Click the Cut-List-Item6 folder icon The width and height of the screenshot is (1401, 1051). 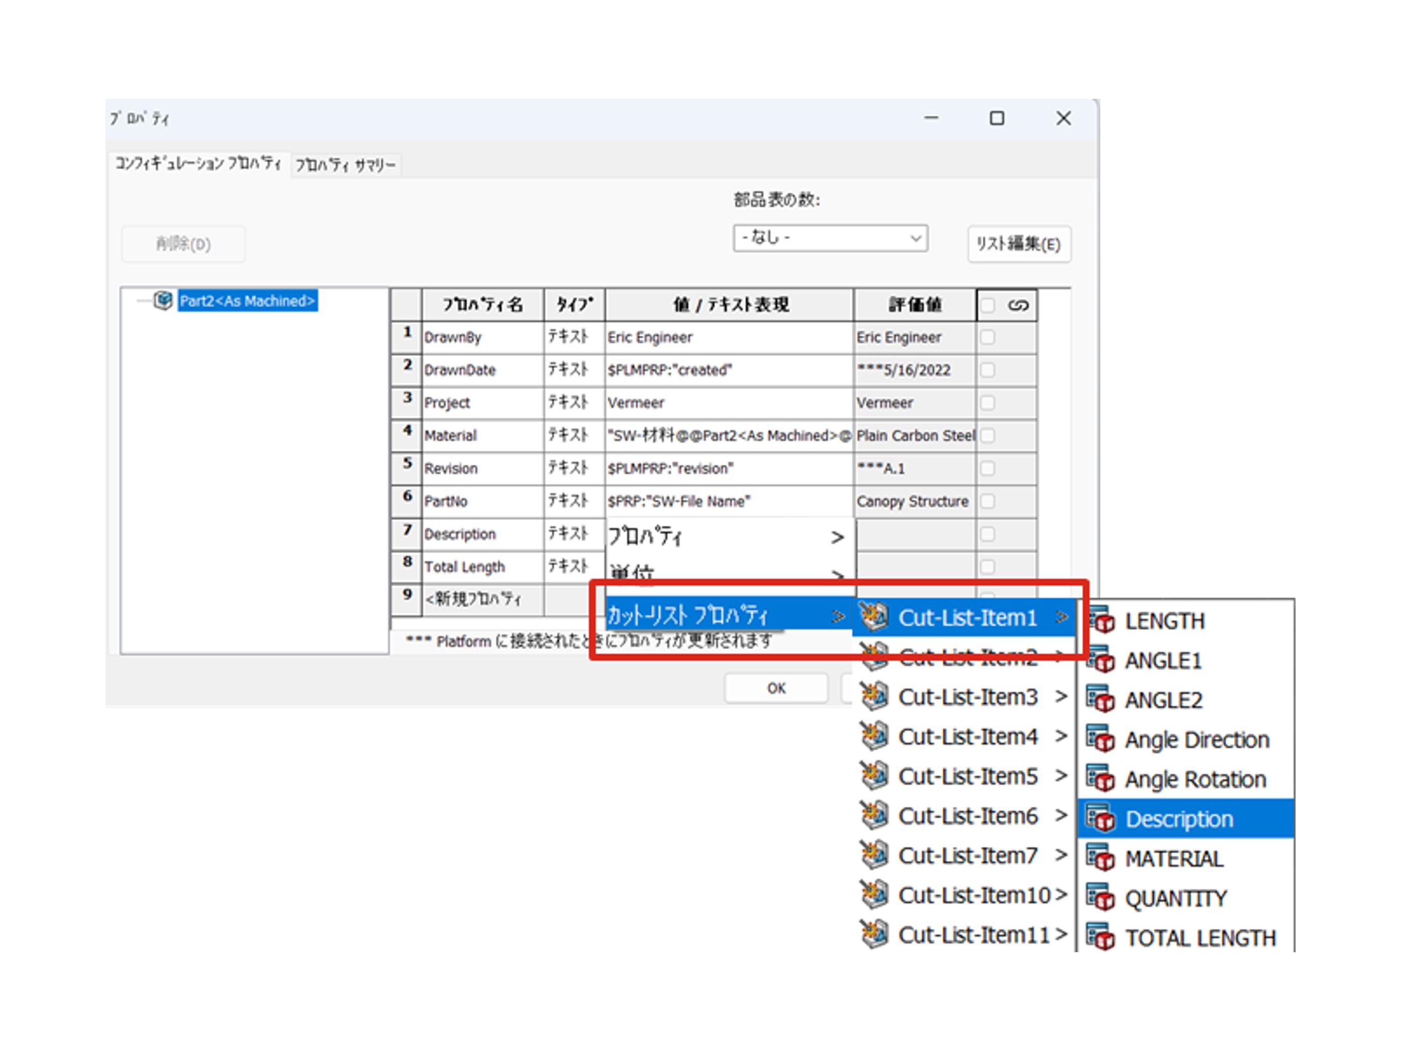click(x=874, y=815)
